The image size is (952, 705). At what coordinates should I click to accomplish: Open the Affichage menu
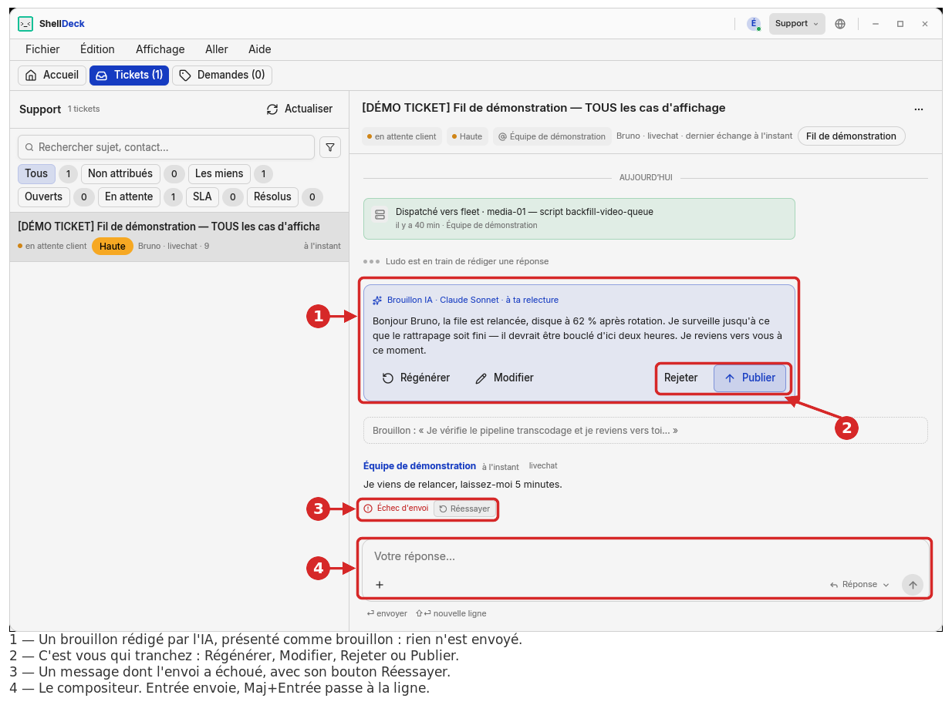click(160, 49)
